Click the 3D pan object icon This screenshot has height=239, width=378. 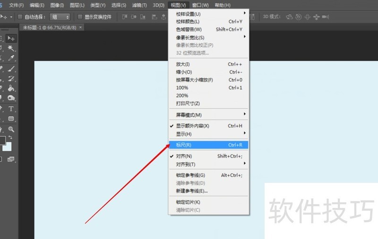(308, 17)
